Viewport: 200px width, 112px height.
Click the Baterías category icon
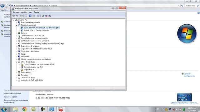[x=19, y=33]
